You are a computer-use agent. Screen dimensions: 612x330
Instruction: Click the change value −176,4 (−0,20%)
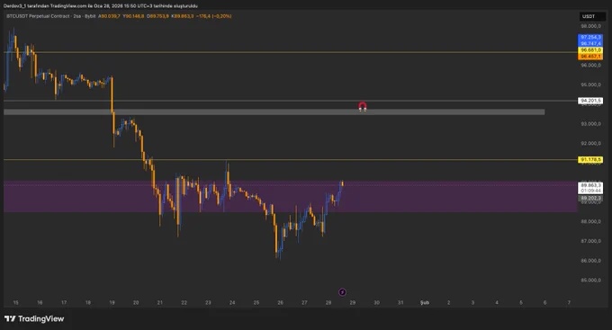pyautogui.click(x=214, y=16)
